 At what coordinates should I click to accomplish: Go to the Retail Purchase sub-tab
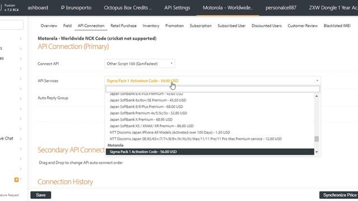point(124,26)
